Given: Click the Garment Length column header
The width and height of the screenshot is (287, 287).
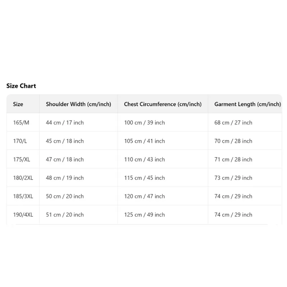Looking at the screenshot, I should (x=248, y=104).
